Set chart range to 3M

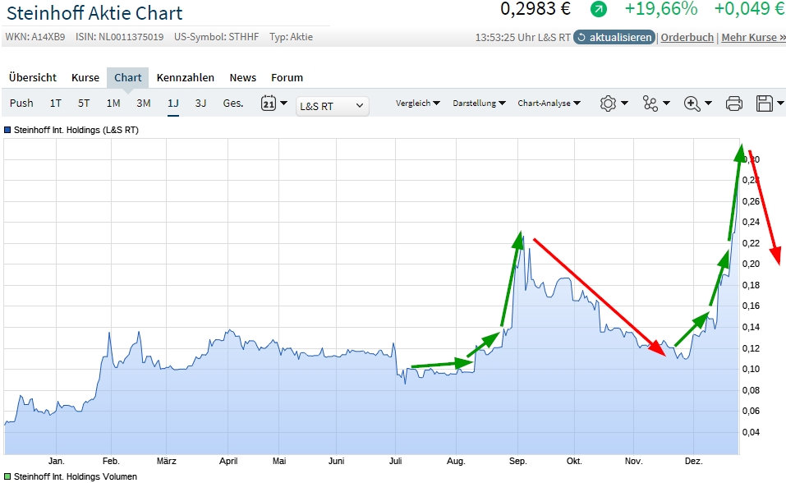(x=144, y=103)
